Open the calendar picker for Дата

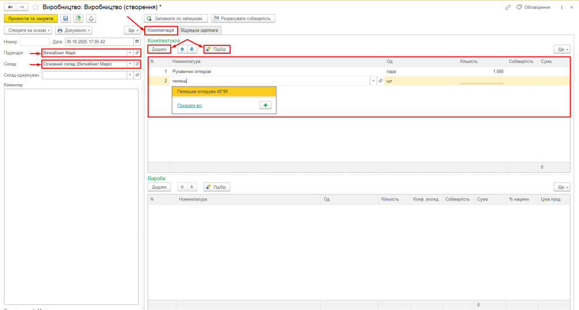click(136, 41)
